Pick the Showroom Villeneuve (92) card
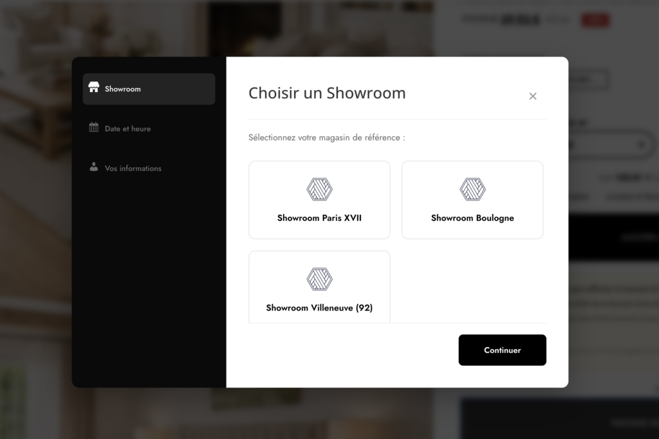Image resolution: width=659 pixels, height=439 pixels. 319,287
